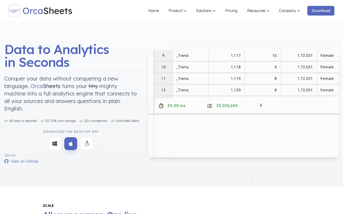
Task: Select row number 11 in the table
Action: pos(163,79)
